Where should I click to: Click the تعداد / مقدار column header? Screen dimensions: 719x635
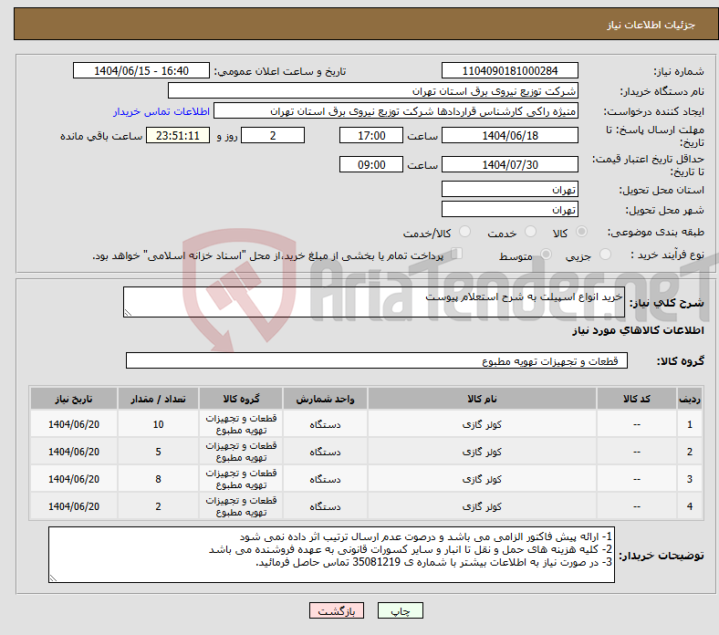click(158, 399)
